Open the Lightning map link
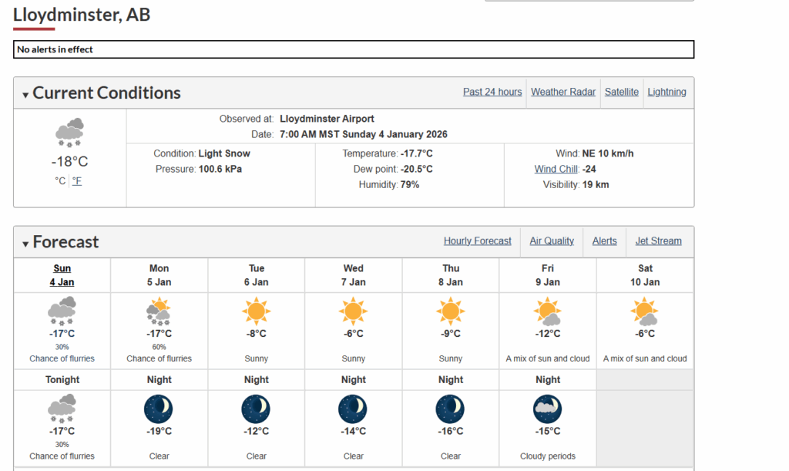This screenshot has height=471, width=789. [x=666, y=92]
